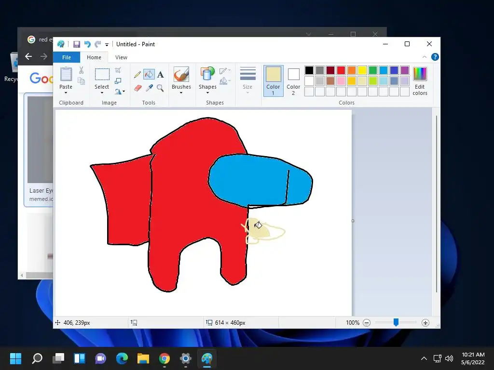Pick the turquoise blue color swatch
This screenshot has width=494, height=370.
click(384, 70)
